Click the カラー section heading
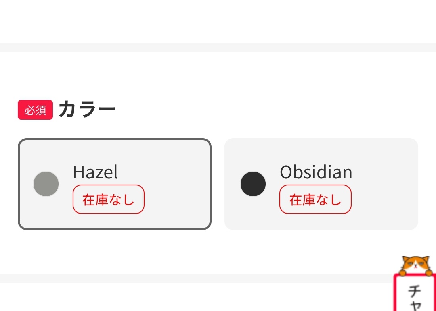Image resolution: width=436 pixels, height=311 pixels. pyautogui.click(x=87, y=110)
